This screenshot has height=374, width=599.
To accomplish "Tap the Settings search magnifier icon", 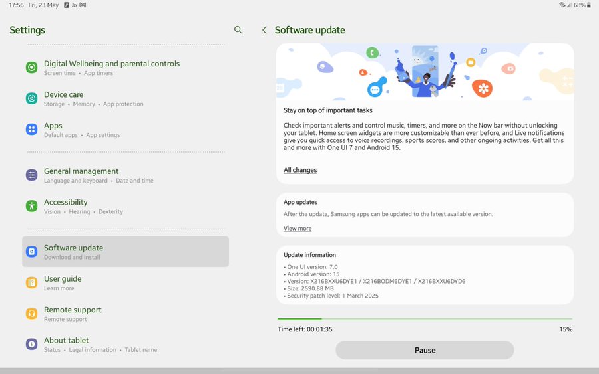I will (238, 30).
